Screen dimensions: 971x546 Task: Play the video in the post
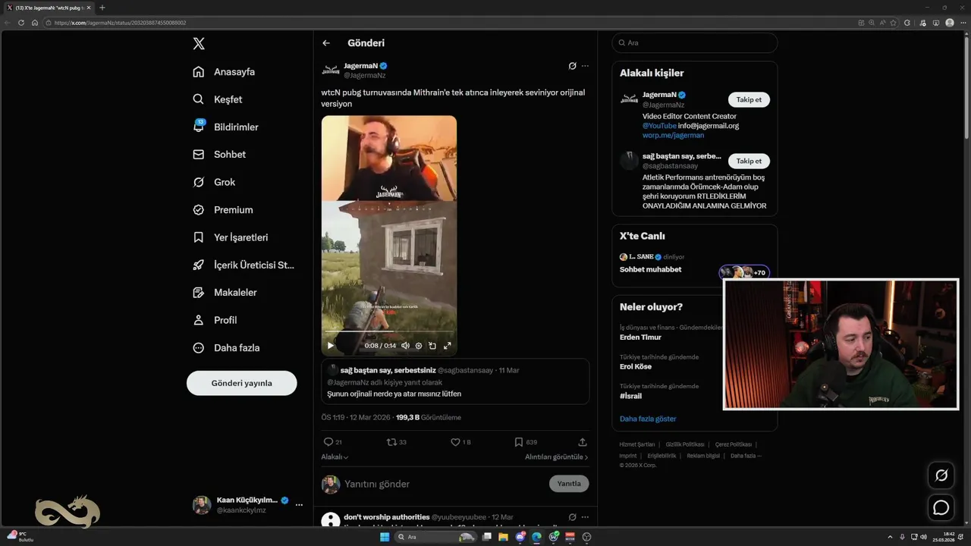331,346
